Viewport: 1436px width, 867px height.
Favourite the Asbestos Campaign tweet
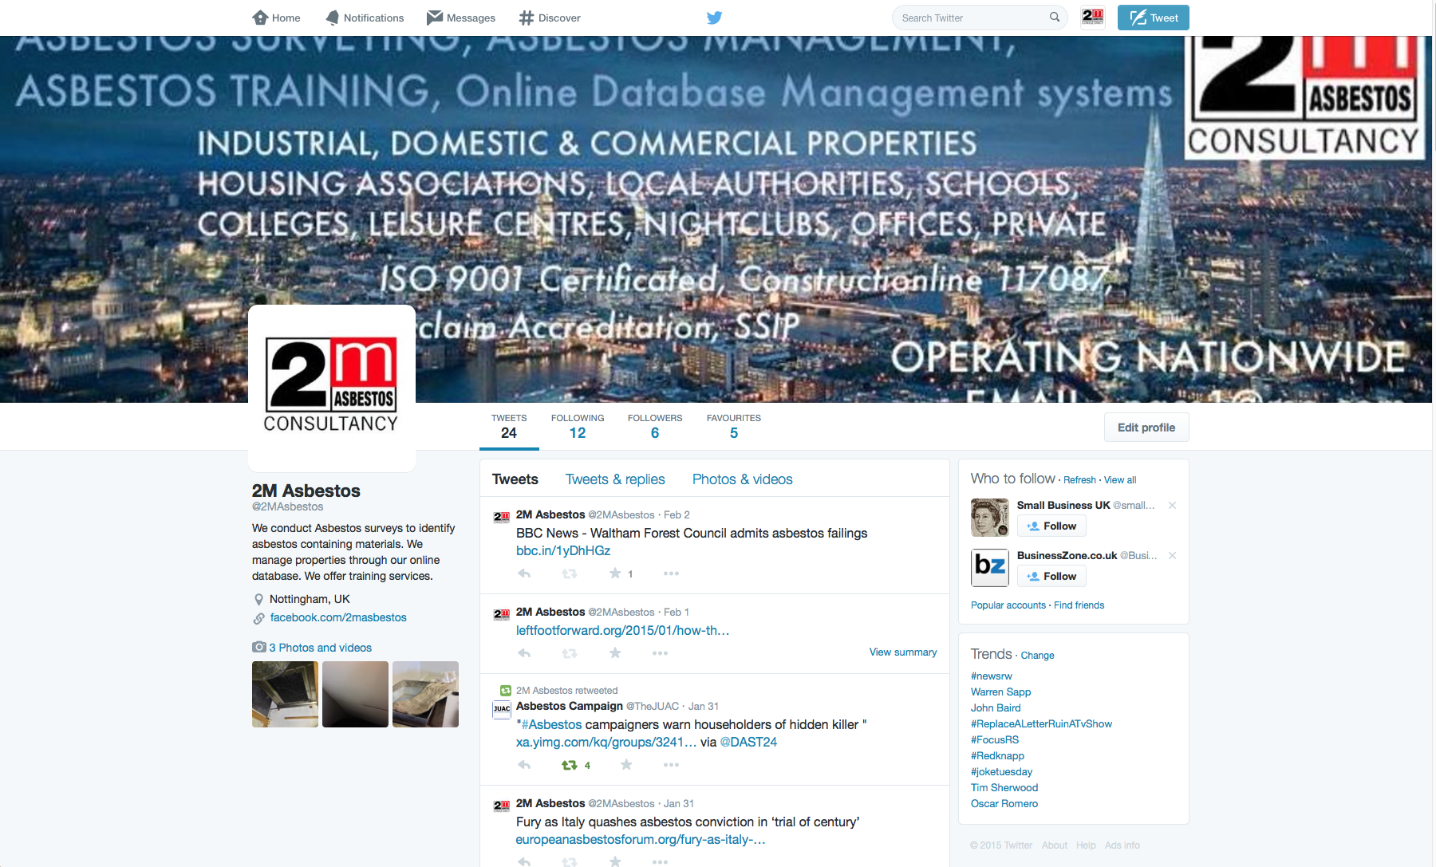point(626,765)
